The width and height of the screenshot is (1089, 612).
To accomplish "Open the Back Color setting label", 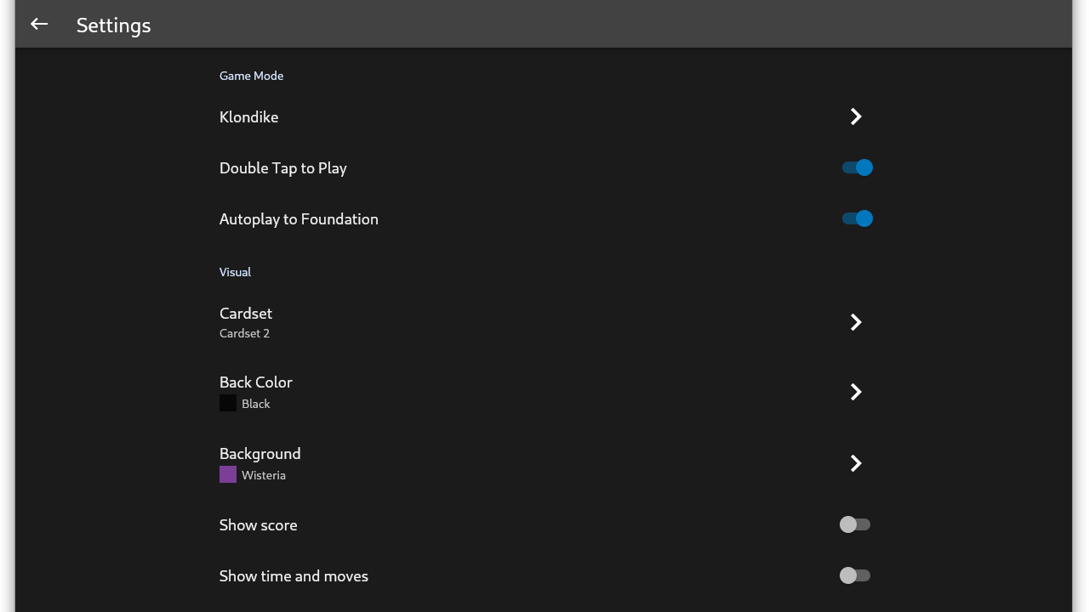I will (x=256, y=382).
